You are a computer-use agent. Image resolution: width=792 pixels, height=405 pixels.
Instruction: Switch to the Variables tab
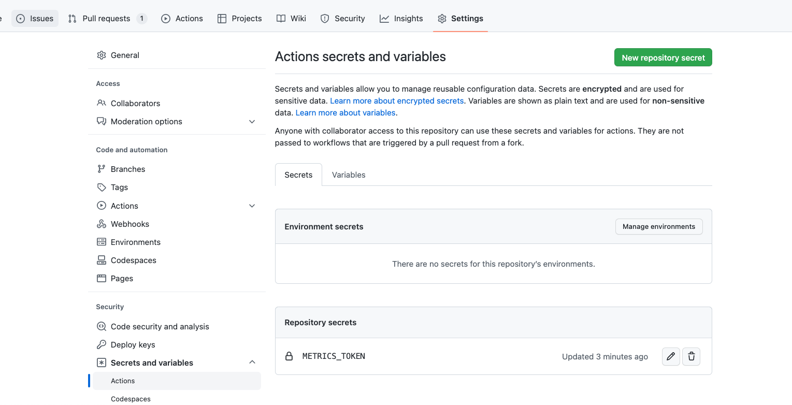(349, 175)
